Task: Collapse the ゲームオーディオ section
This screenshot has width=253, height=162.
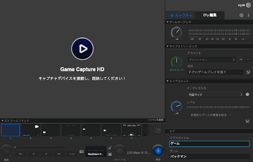Action: 168,22
